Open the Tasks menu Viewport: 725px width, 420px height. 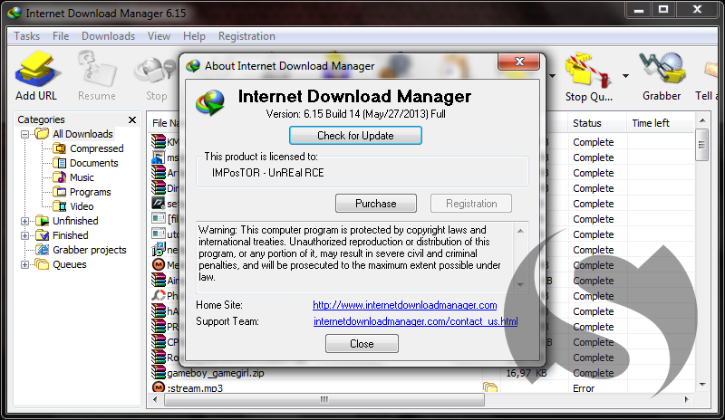27,36
